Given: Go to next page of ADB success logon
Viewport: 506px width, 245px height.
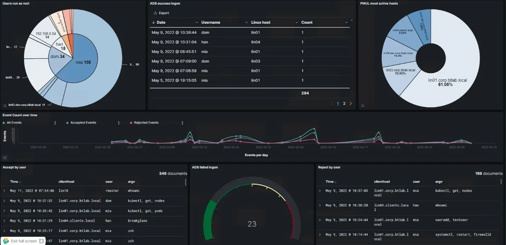Looking at the screenshot, I should pos(351,104).
